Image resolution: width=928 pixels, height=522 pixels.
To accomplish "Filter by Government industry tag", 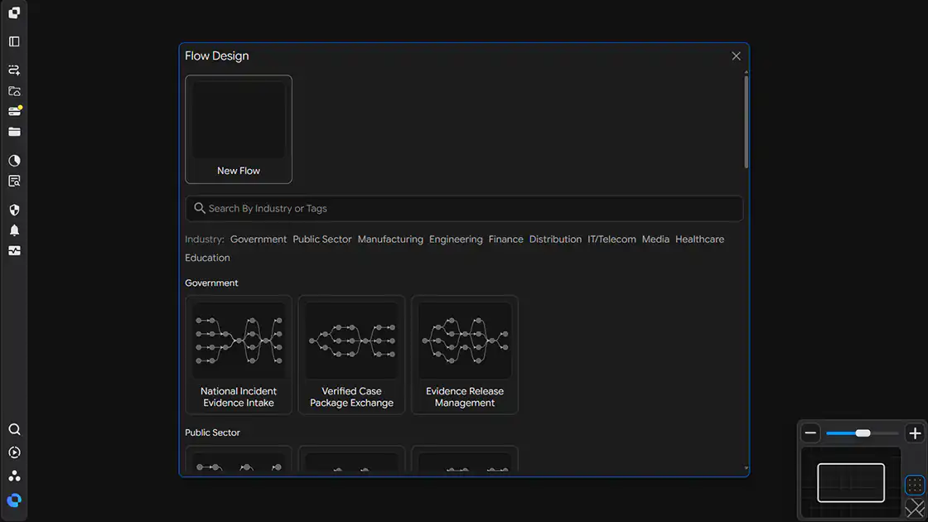I will click(258, 239).
